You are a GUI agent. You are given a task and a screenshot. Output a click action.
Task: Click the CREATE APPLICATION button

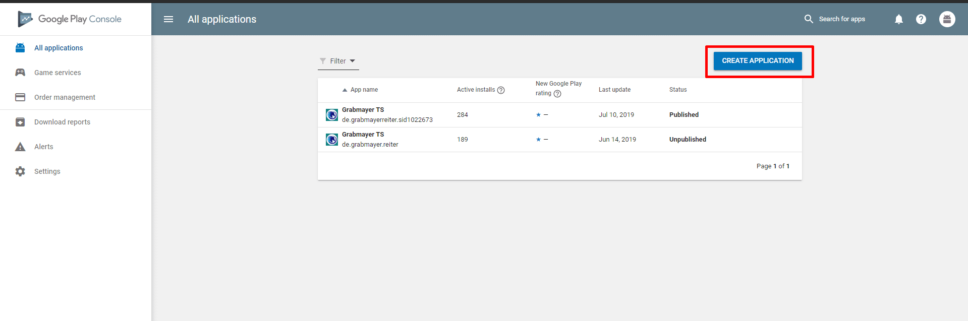tap(758, 61)
